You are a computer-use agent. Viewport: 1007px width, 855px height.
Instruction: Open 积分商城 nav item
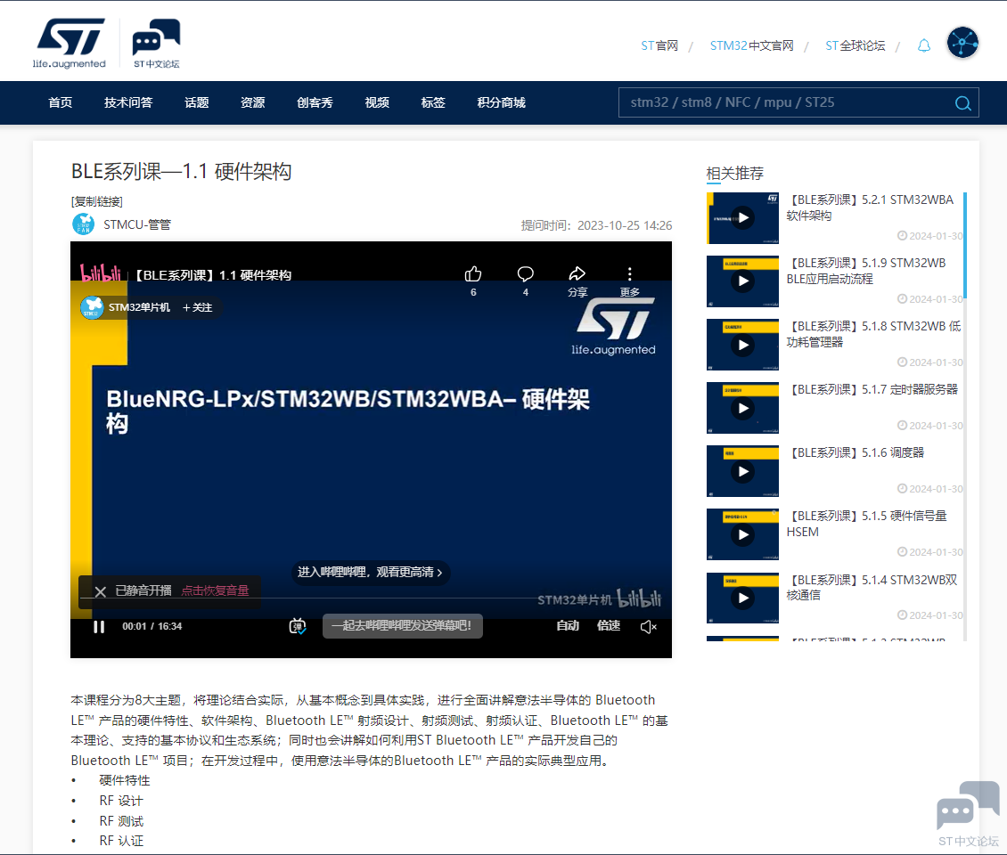[501, 102]
